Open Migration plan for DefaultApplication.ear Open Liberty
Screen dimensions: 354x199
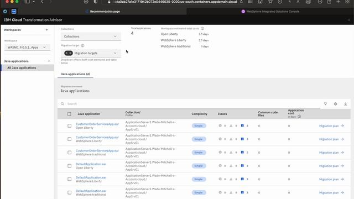point(331,166)
